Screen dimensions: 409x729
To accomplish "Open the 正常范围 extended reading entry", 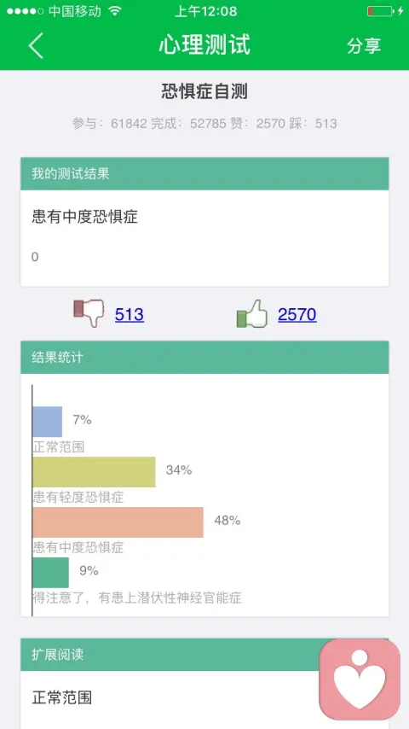I will 61,697.
